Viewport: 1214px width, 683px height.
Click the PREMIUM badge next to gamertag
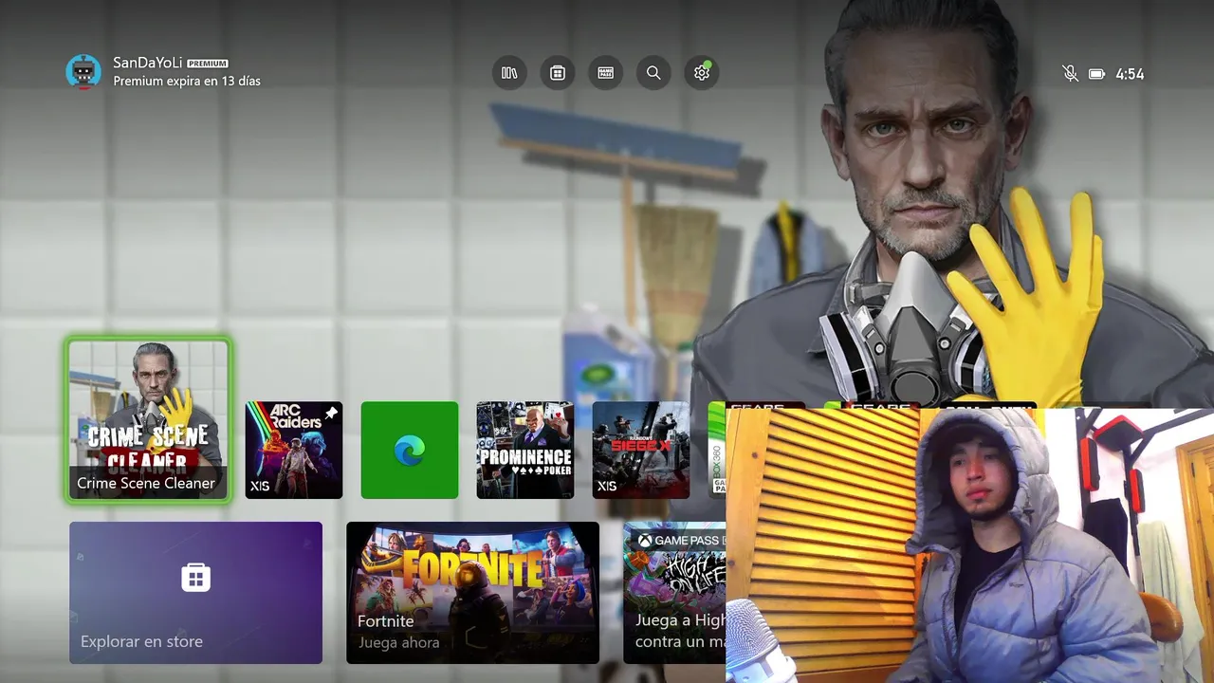coord(207,64)
